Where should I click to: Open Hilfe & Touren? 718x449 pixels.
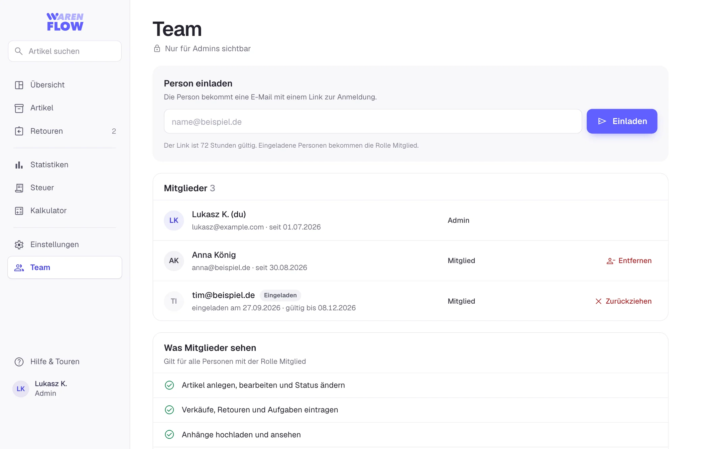[65, 362]
